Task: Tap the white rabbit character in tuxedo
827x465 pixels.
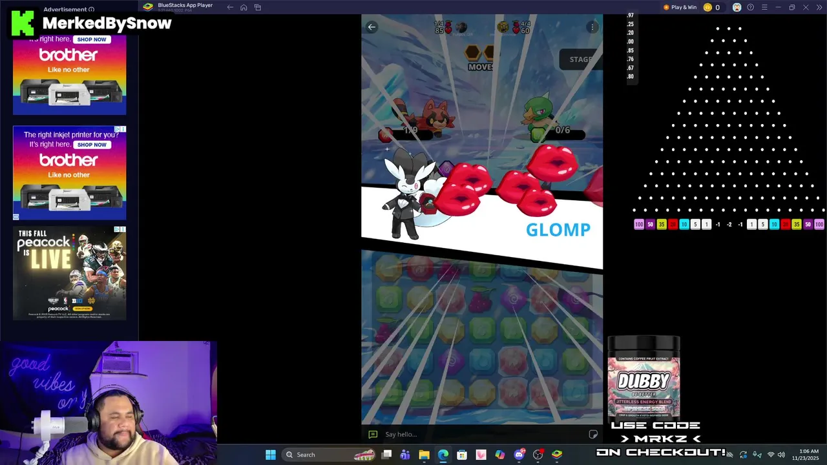Action: point(408,195)
